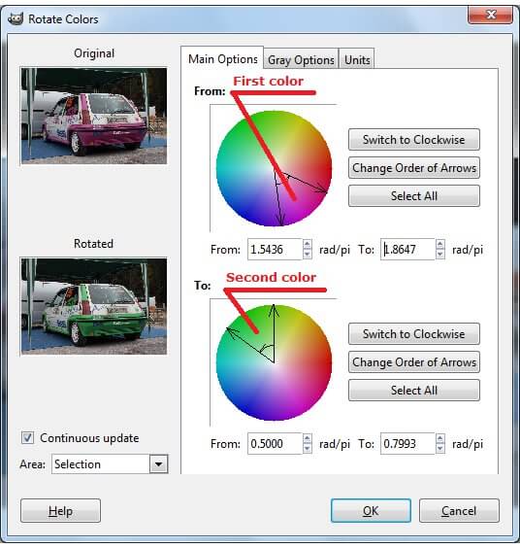The height and width of the screenshot is (548, 520).
Task: Click in the To color wheel
Action: 274,362
